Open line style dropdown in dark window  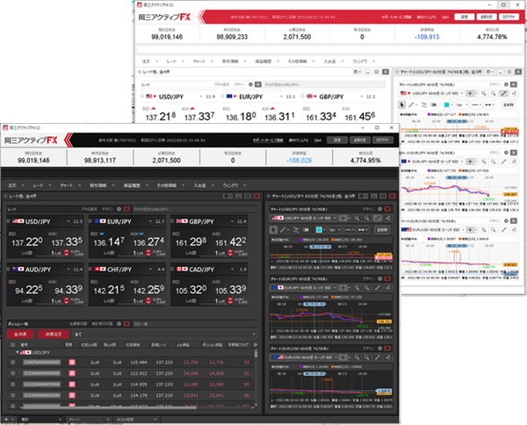point(350,230)
